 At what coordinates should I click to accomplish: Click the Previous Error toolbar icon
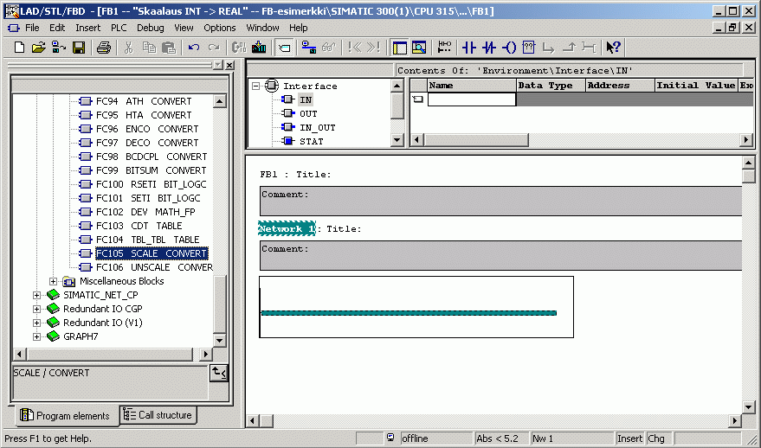(x=355, y=47)
